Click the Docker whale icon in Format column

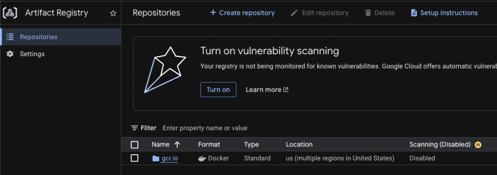click(202, 158)
